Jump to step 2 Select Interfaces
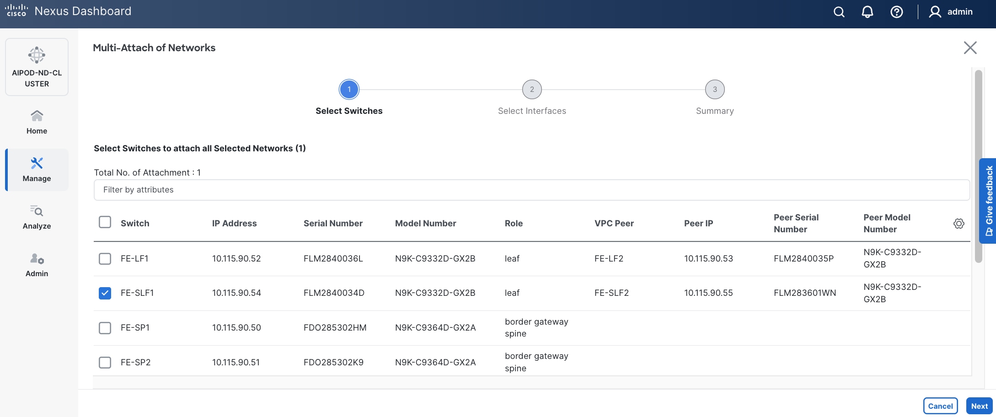 (x=531, y=90)
